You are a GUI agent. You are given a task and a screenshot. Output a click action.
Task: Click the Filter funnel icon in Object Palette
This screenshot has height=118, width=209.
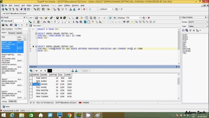(x=190, y=30)
